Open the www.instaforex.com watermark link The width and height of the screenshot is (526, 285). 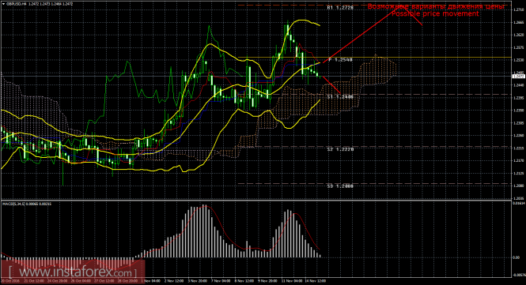coord(72,272)
